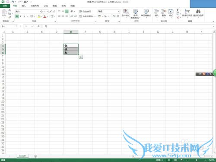Screen dimensions: 216x162
Task: Add a new sheet with the plus button
Action: tap(35, 156)
